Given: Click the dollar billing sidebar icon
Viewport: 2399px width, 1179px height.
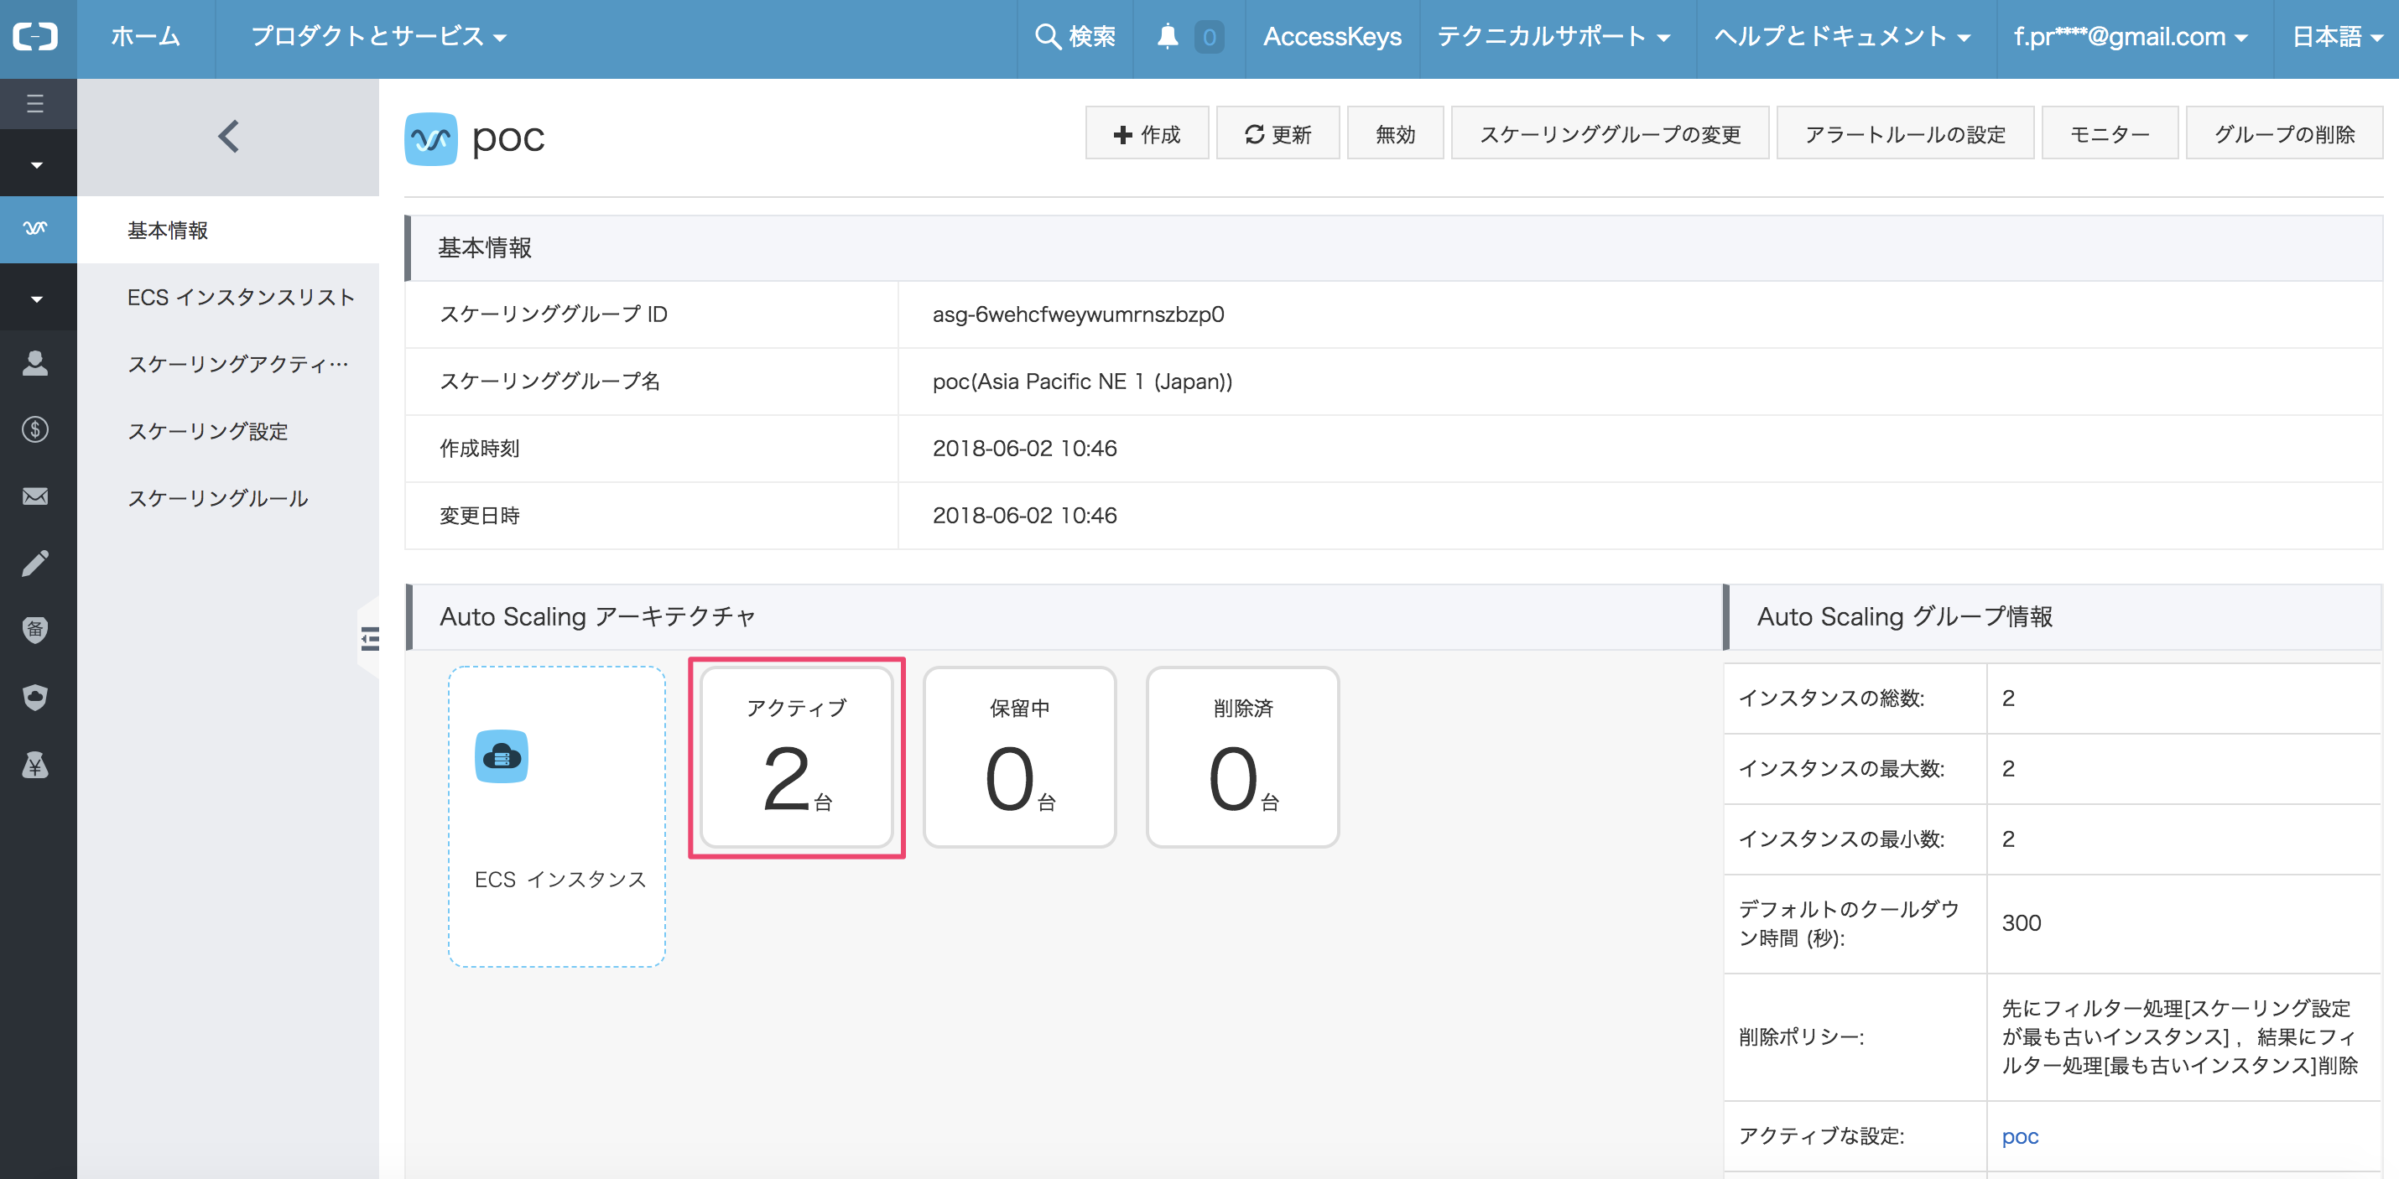Looking at the screenshot, I should pos(35,429).
